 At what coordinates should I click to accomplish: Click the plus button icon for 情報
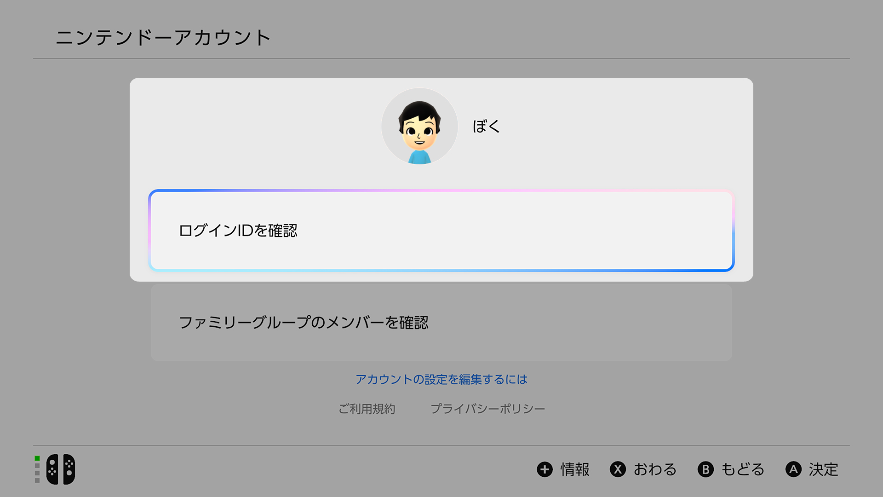pyautogui.click(x=545, y=469)
